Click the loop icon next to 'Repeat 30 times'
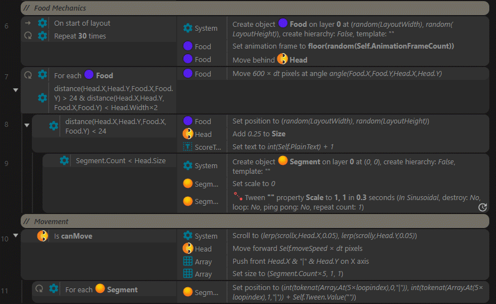 (x=28, y=36)
